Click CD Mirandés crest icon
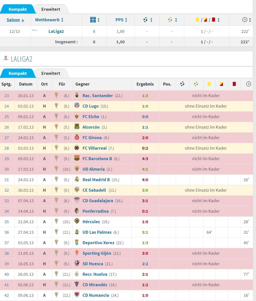 pos(77,284)
